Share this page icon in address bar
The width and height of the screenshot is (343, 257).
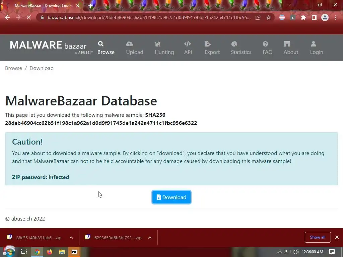click(x=258, y=17)
